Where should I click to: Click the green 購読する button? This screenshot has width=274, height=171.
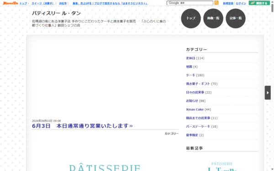pos(259,3)
